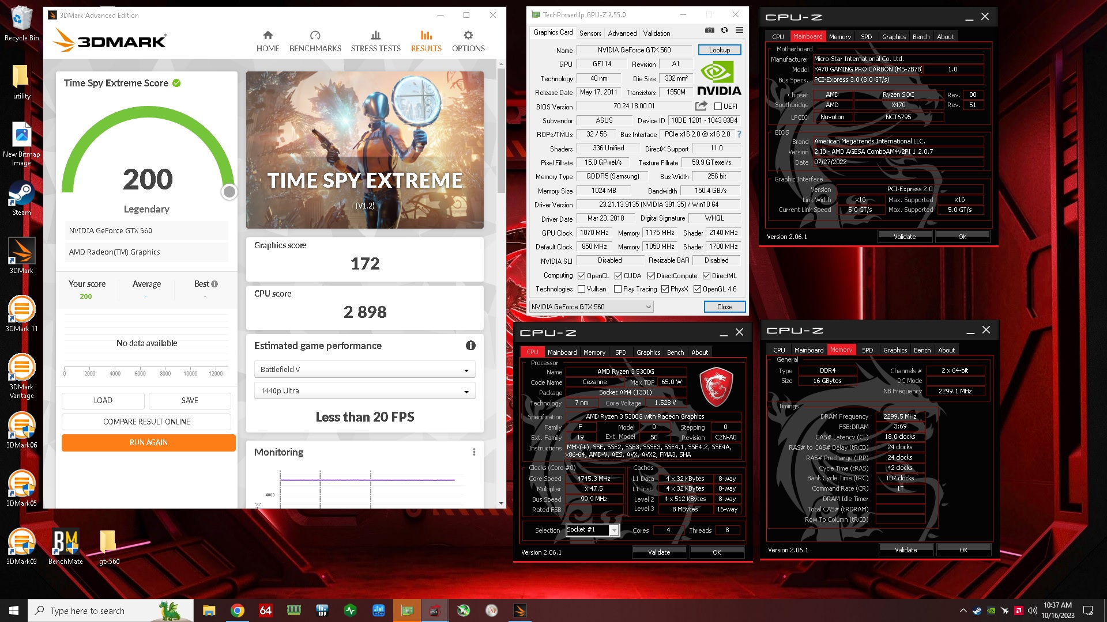Open the gtx560 desktop folder
This screenshot has height=622, width=1107.
pyautogui.click(x=108, y=547)
